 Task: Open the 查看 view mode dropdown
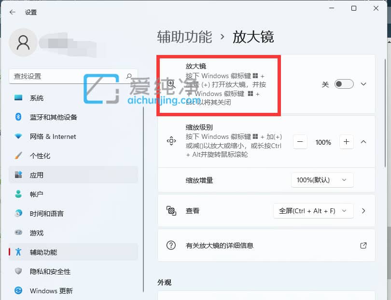tap(313, 211)
